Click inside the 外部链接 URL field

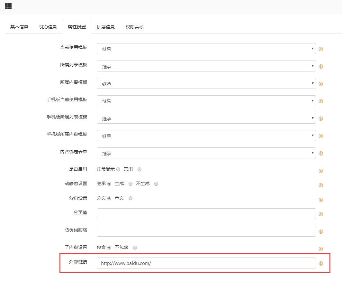tap(206, 263)
